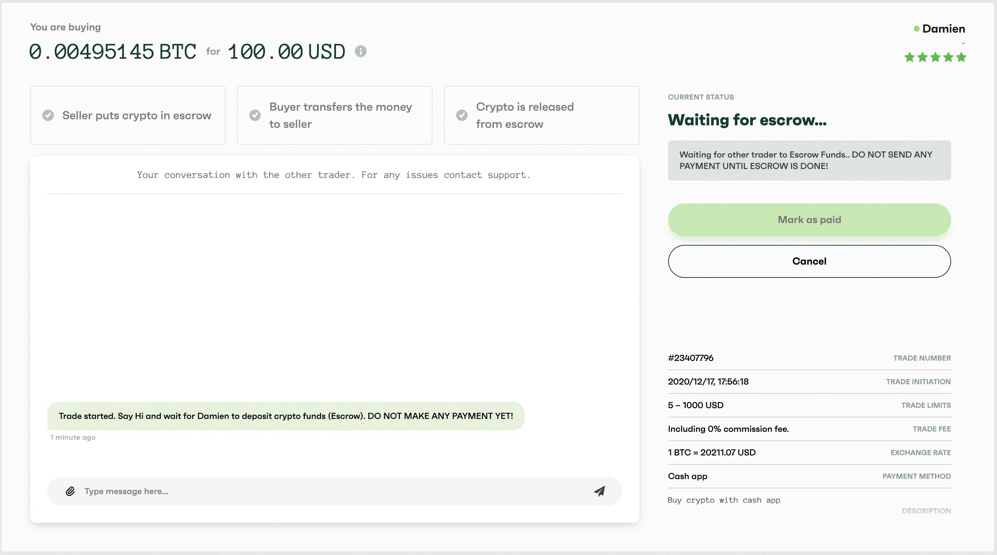Click checkmark on 'Buyer transfers the money' step
This screenshot has width=997, height=555.
click(x=255, y=115)
